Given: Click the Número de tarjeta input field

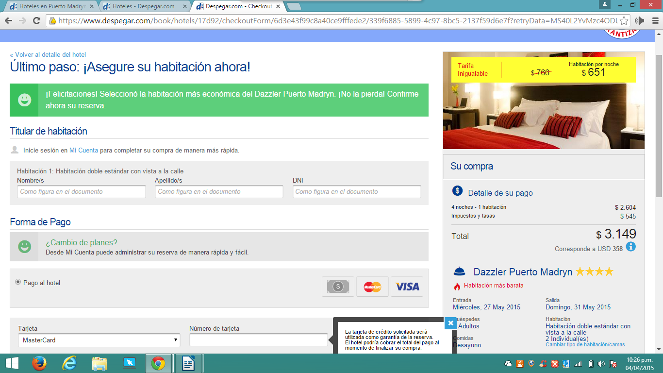Looking at the screenshot, I should point(259,340).
